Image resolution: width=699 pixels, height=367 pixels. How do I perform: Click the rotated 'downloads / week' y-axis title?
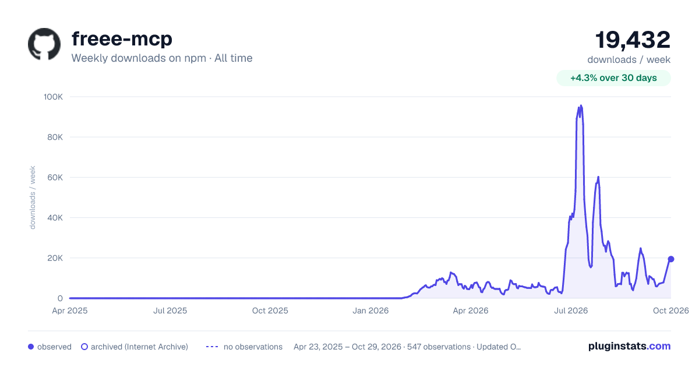click(x=33, y=197)
